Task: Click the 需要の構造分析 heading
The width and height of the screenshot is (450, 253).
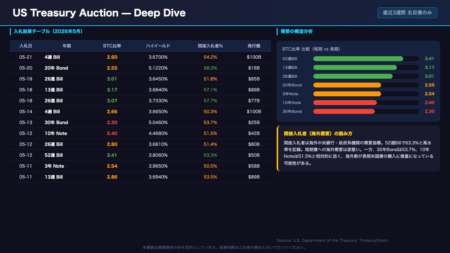Action: 297,31
